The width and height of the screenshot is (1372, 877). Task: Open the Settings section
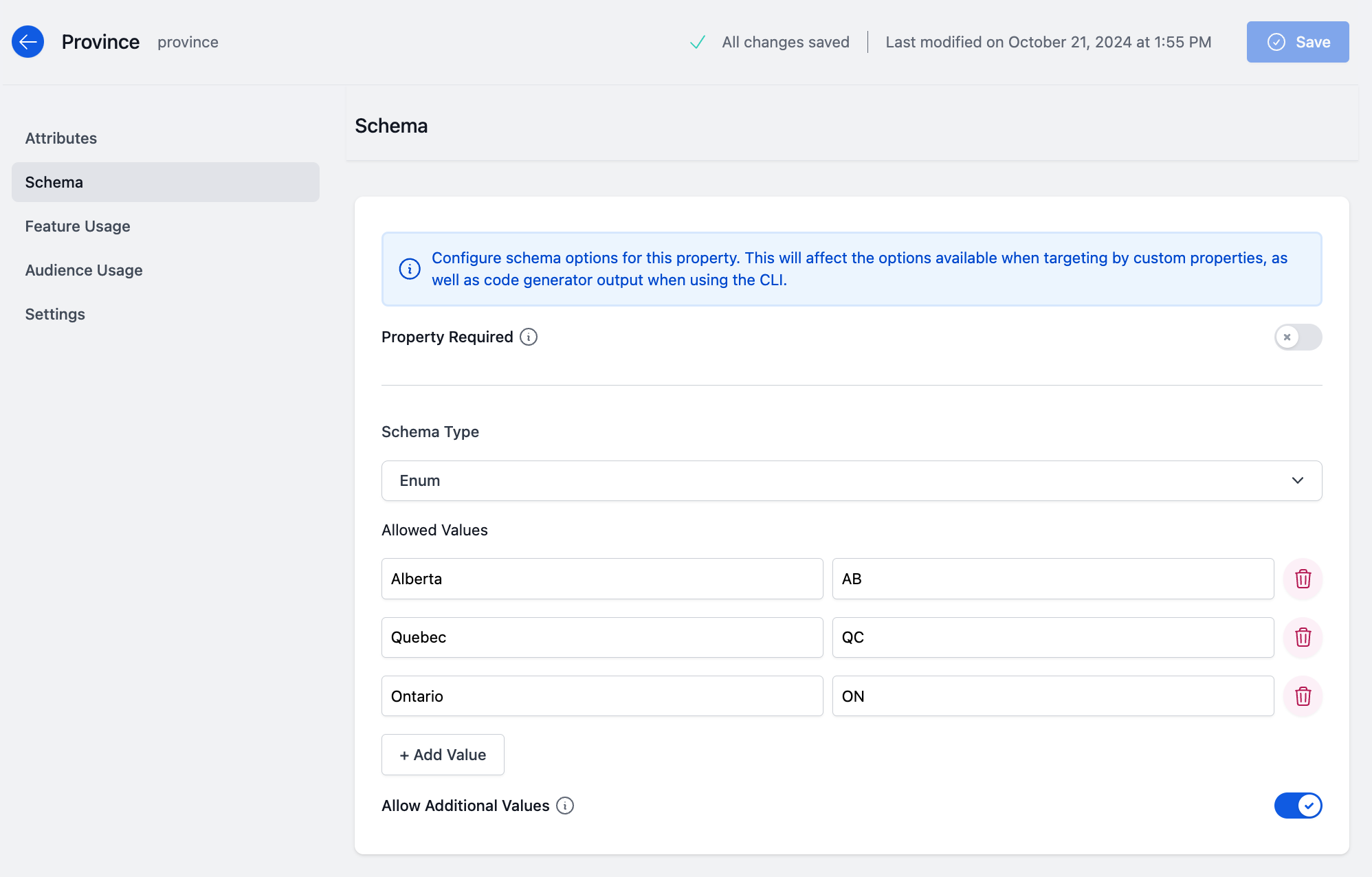click(55, 314)
